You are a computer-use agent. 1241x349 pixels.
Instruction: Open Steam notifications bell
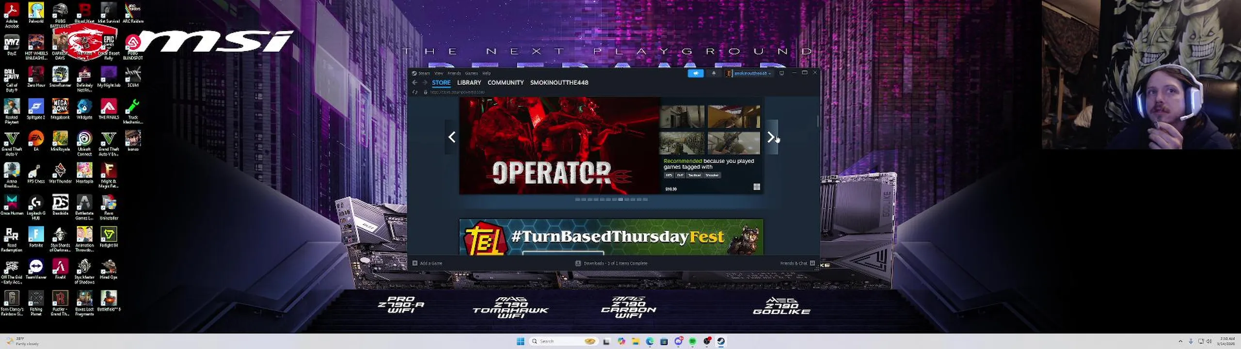(714, 73)
